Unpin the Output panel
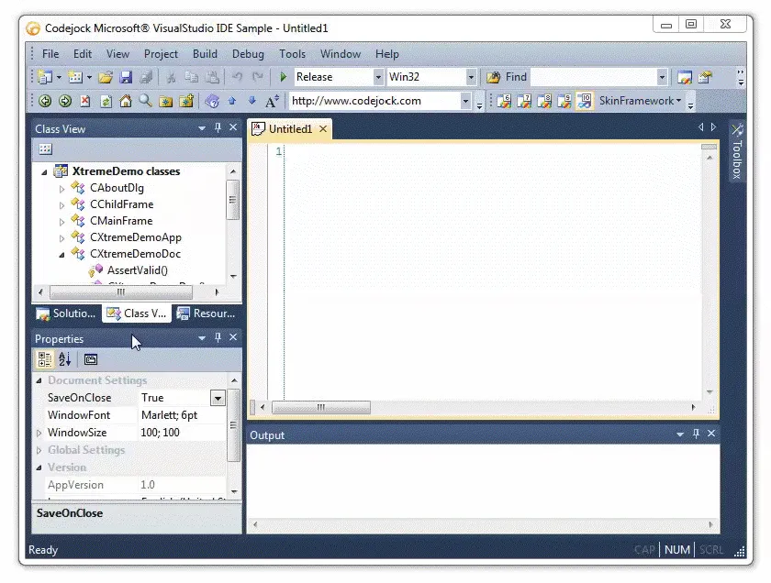This screenshot has width=771, height=583. click(696, 434)
